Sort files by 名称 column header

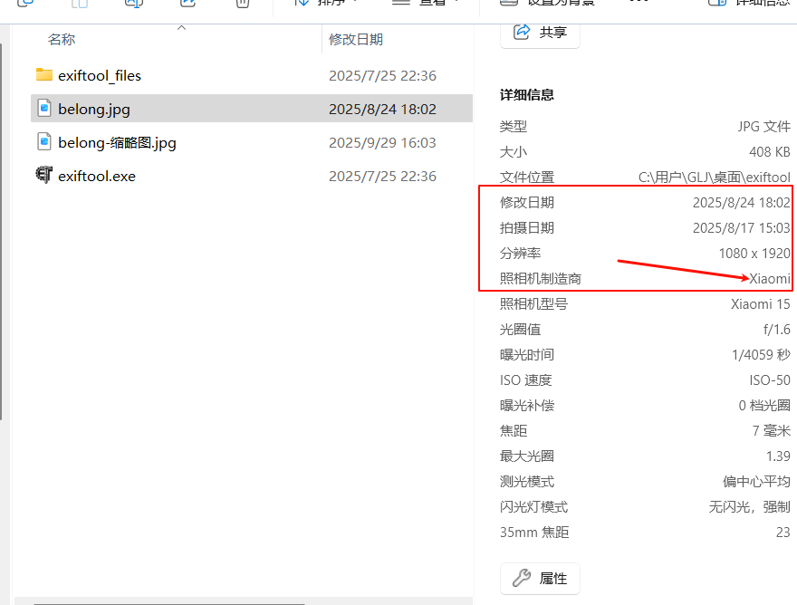(62, 39)
